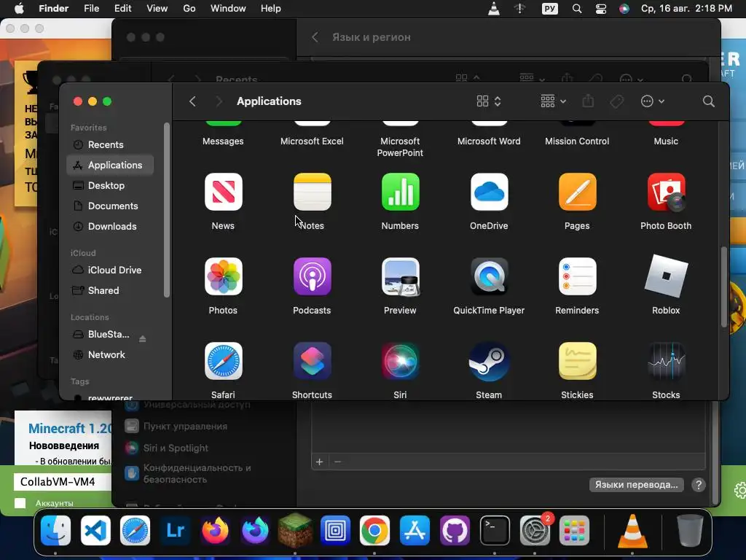746x560 pixels.
Task: Open the Notes app icon
Action: click(x=312, y=192)
